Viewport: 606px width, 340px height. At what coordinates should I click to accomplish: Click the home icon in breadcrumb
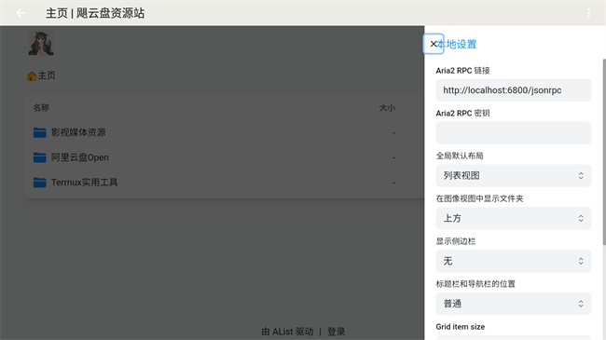[32, 75]
